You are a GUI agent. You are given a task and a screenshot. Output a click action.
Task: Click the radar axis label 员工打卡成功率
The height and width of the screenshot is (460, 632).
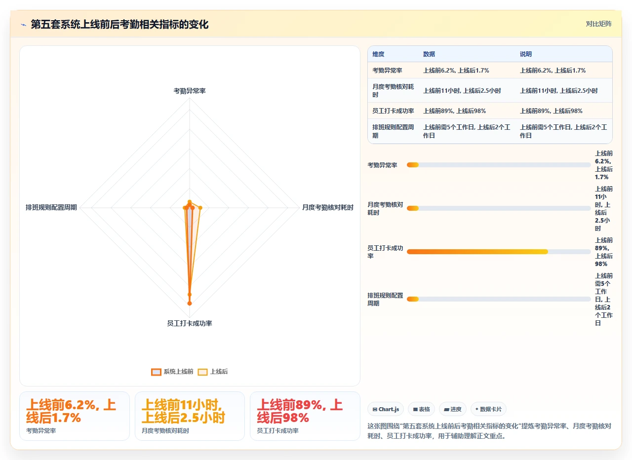(x=190, y=323)
